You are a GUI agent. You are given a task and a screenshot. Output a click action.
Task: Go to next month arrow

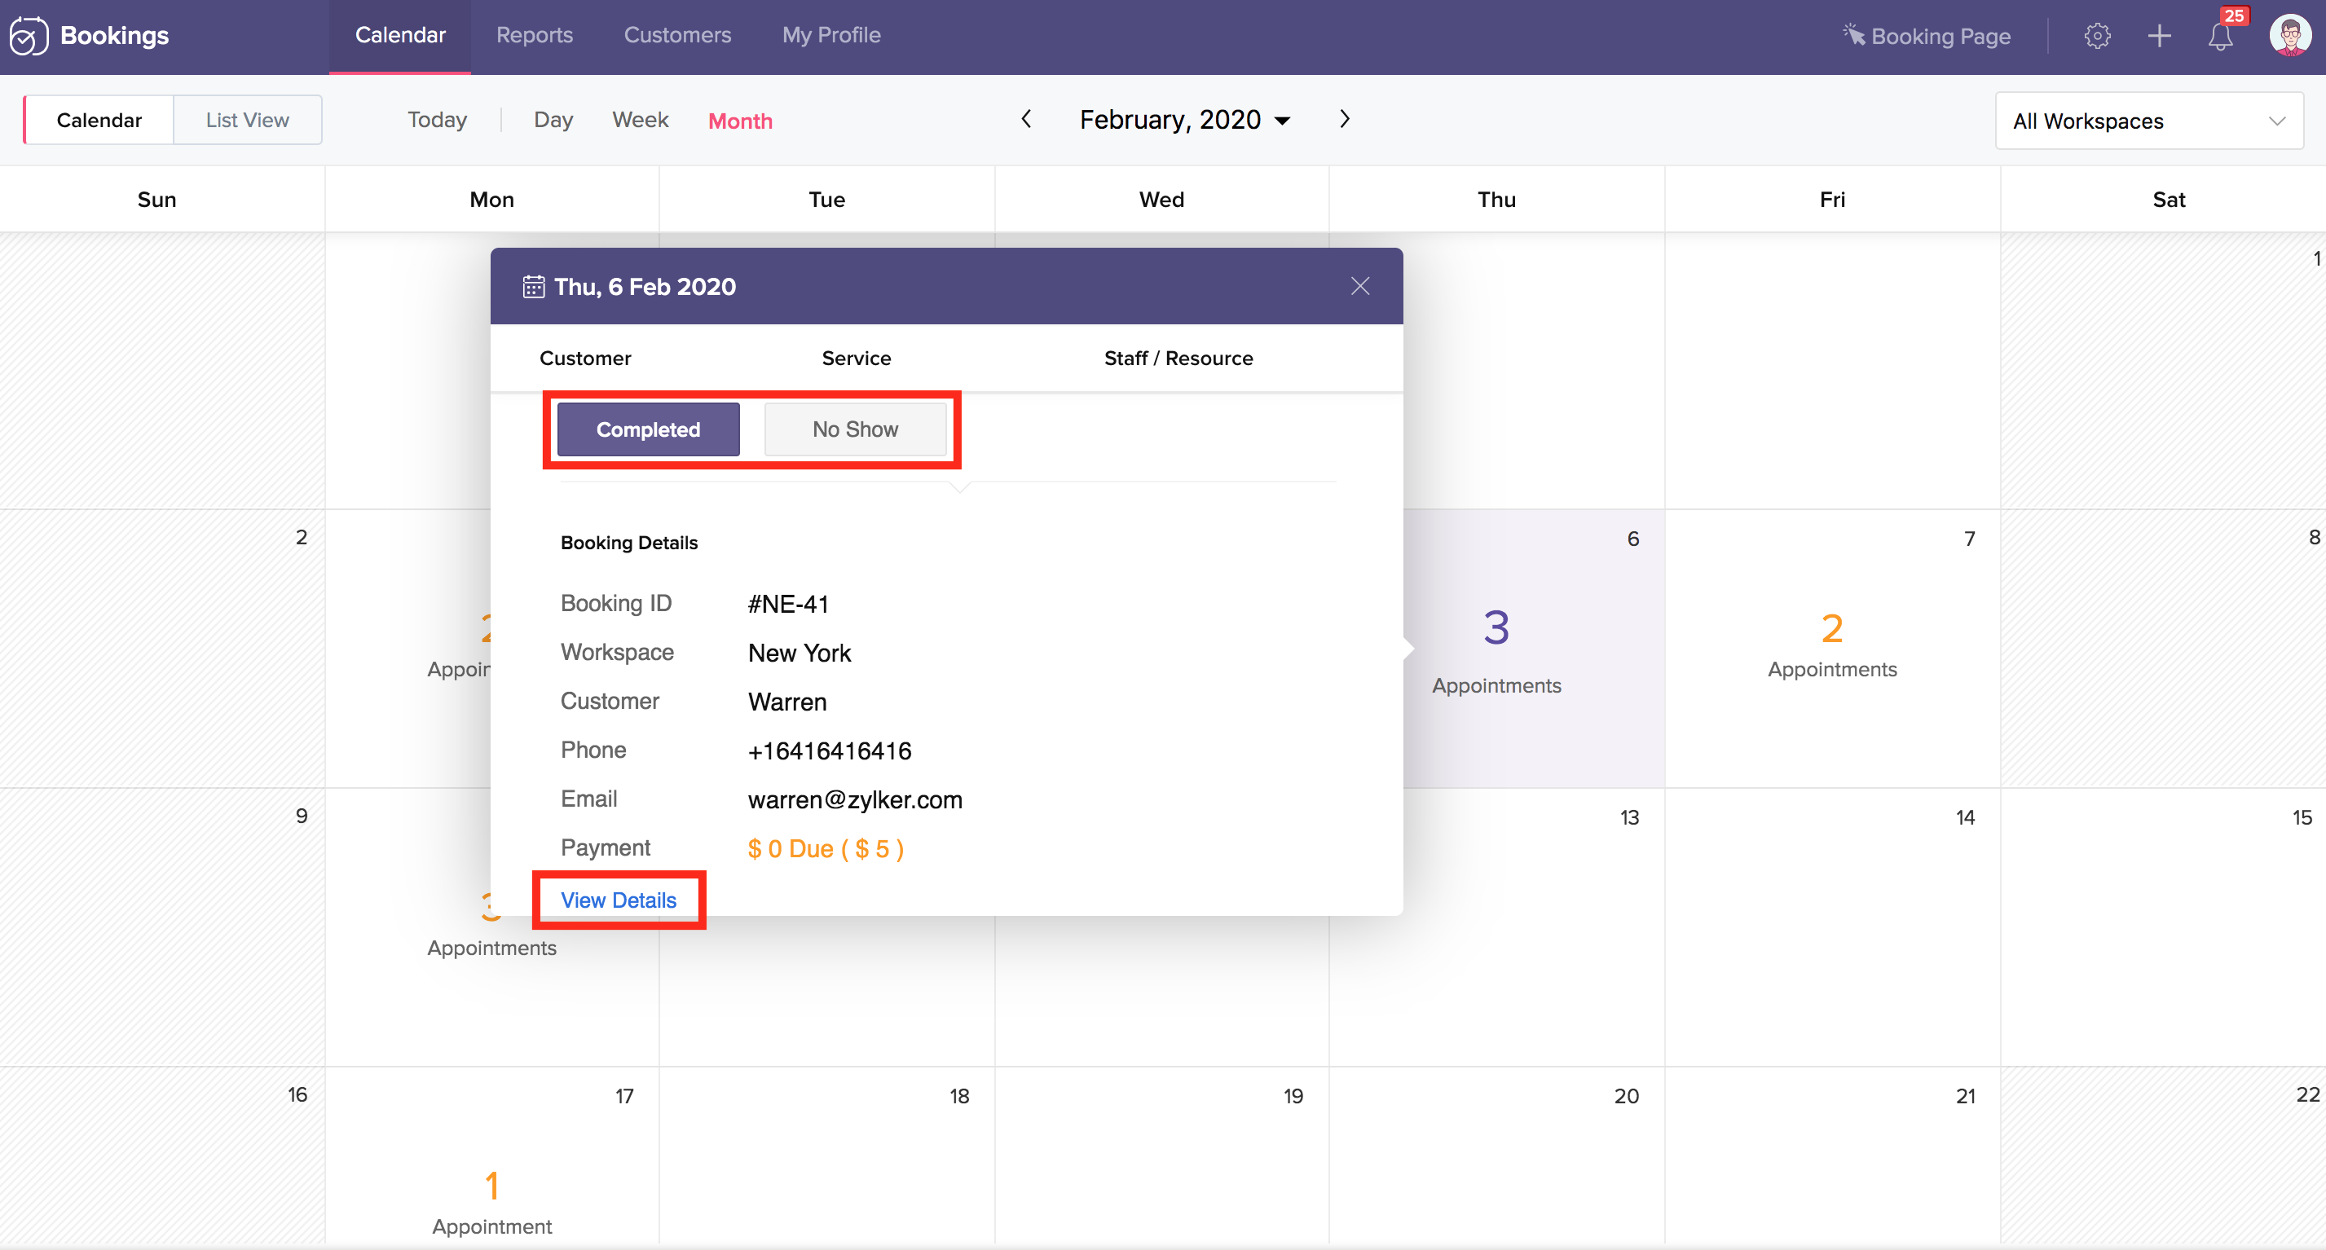click(x=1345, y=119)
